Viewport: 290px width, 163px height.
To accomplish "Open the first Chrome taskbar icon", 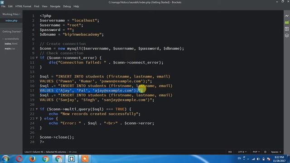I will click(45, 159).
